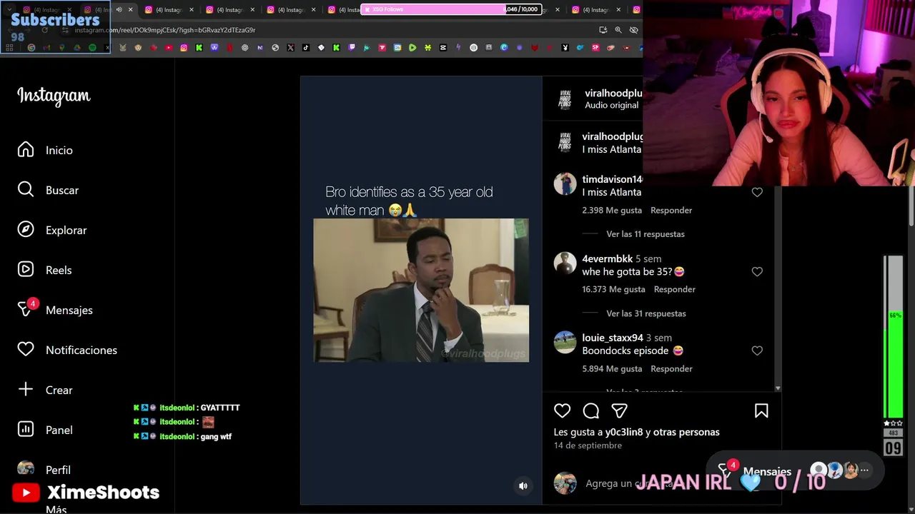This screenshot has height=514, width=915.
Task: Open Inicio in the Instagram sidebar
Action: pyautogui.click(x=46, y=150)
